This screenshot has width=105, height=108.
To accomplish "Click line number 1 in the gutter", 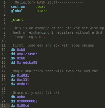I will [5, 2].
